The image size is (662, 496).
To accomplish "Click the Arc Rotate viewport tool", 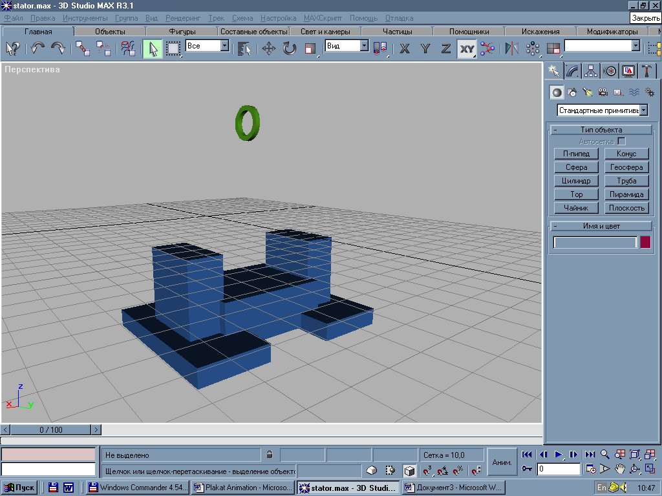I will 635,469.
